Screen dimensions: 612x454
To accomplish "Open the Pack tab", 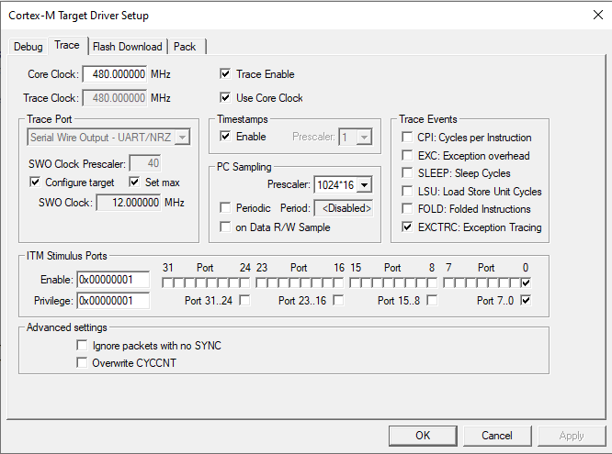I will pos(185,47).
